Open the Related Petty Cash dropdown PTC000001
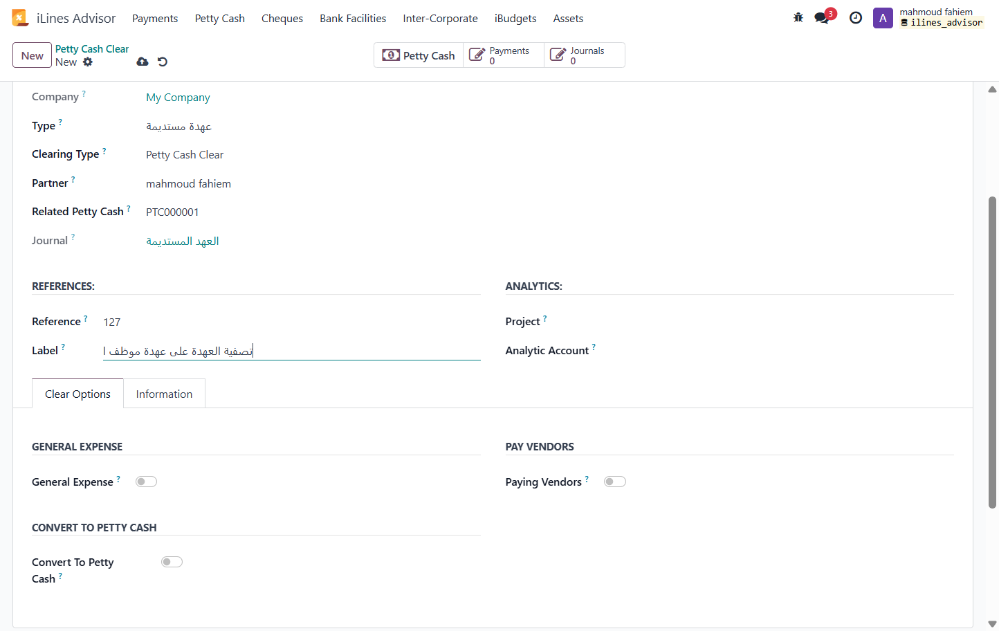The width and height of the screenshot is (999, 631). click(313, 212)
